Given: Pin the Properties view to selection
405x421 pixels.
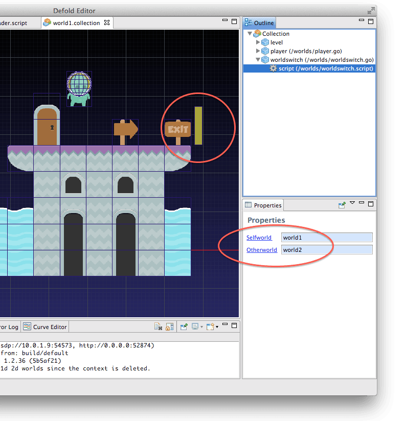Looking at the screenshot, I should 342,205.
